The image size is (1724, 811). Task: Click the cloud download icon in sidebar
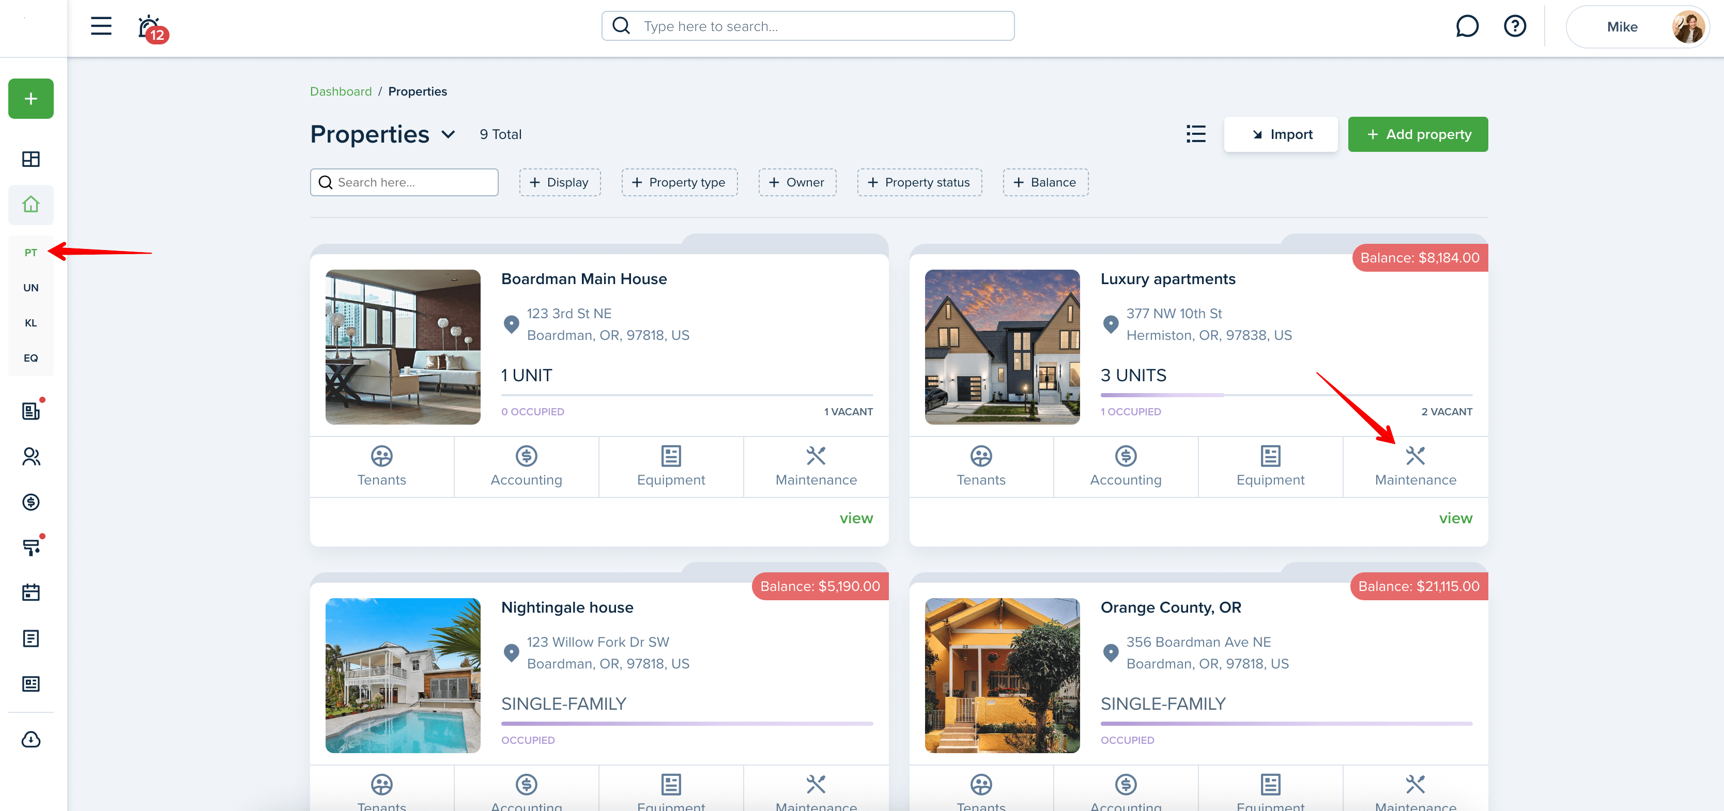[x=31, y=739]
